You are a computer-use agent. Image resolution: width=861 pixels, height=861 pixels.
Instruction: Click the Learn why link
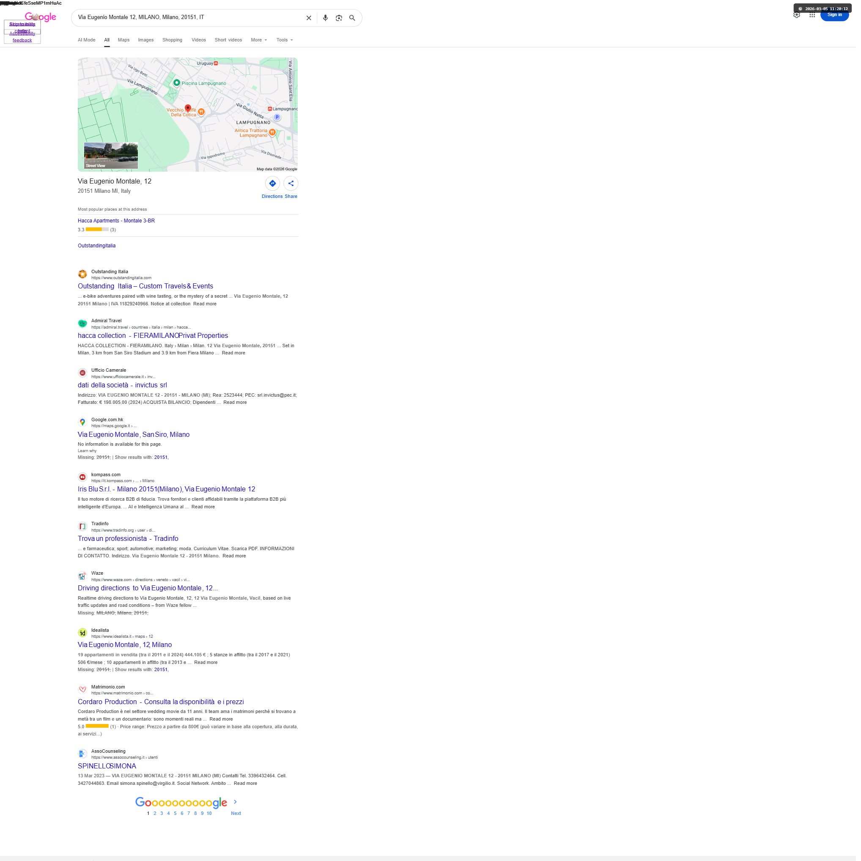[x=88, y=453]
